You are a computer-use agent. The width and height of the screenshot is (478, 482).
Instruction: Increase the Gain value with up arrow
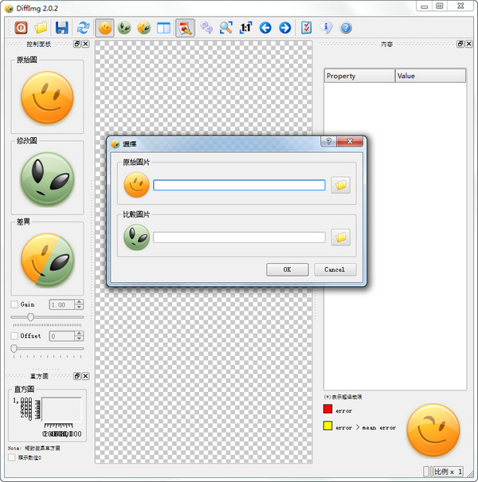tap(79, 302)
